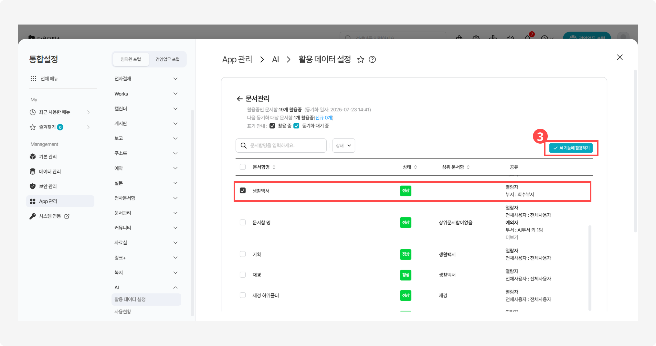This screenshot has width=656, height=346.
Task: Open the 상태 filter dropdown
Action: [344, 146]
